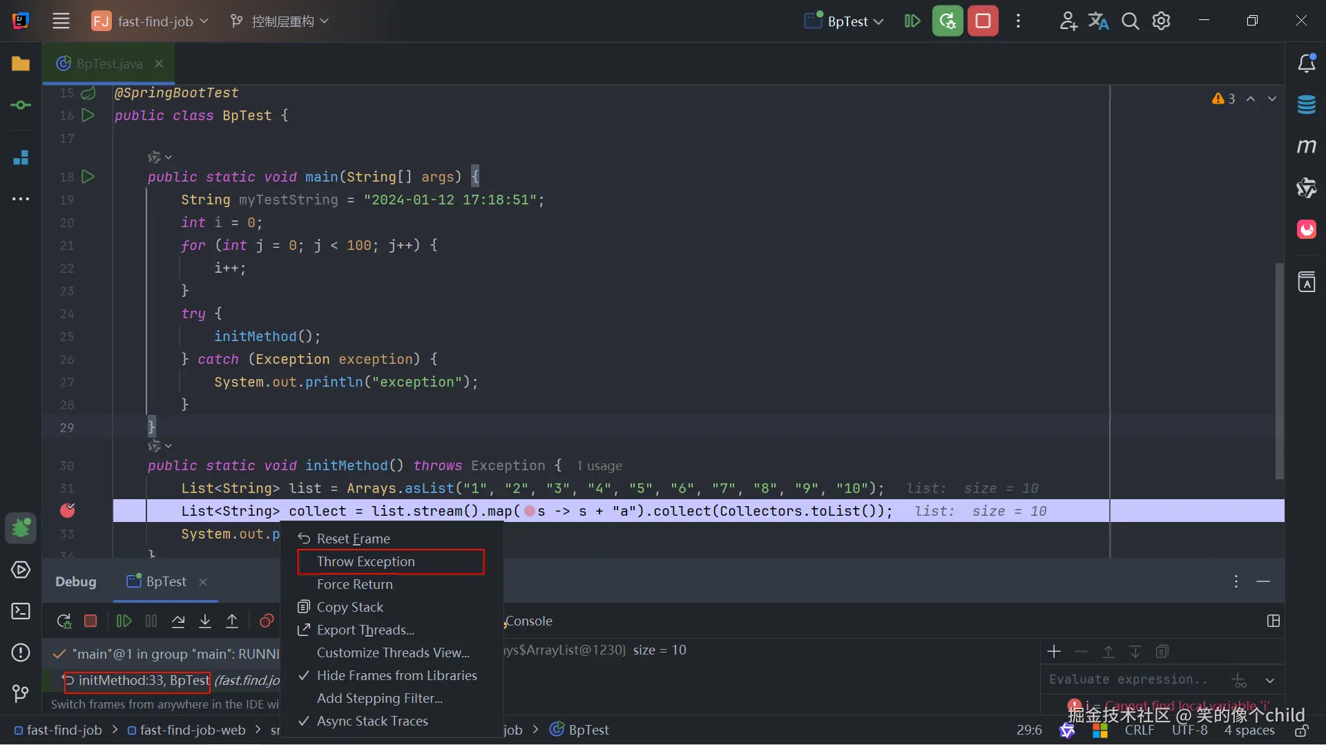This screenshot has height=745, width=1326.
Task: Open the Debug tool window bug icon
Action: click(x=21, y=528)
